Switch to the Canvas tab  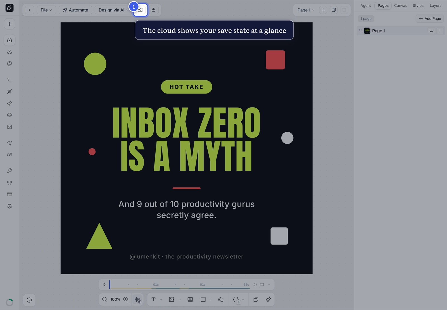pos(400,6)
